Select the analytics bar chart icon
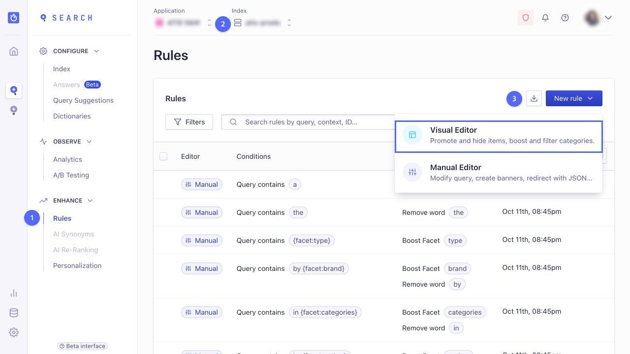Screen dimensions: 630x354 [x=13, y=293]
